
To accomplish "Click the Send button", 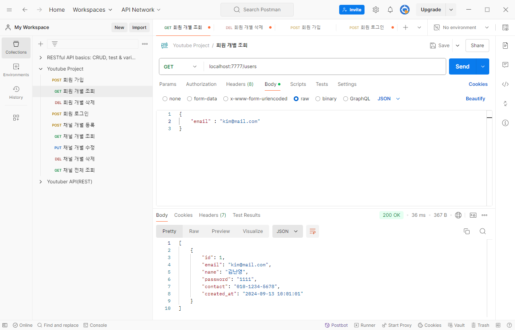I will [462, 66].
